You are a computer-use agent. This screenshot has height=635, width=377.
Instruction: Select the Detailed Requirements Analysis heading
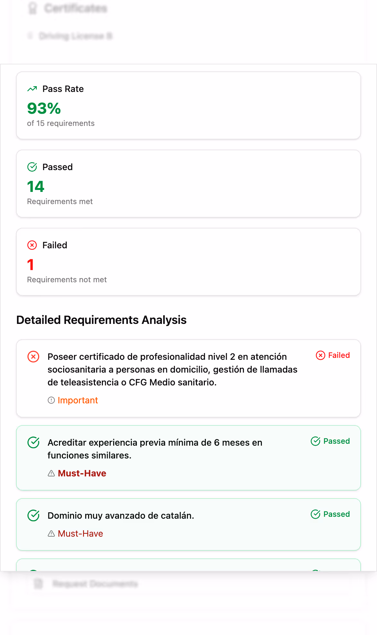pyautogui.click(x=102, y=320)
